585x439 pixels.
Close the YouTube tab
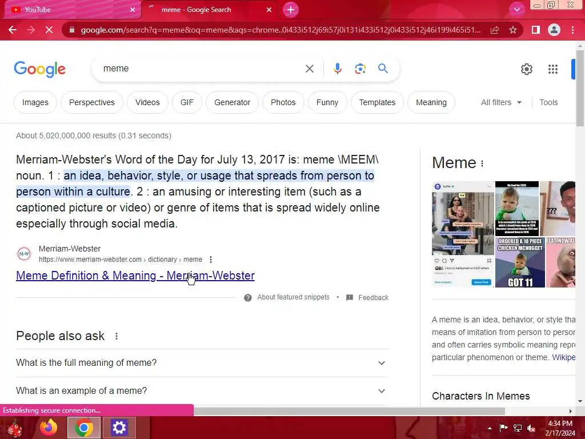click(x=133, y=10)
